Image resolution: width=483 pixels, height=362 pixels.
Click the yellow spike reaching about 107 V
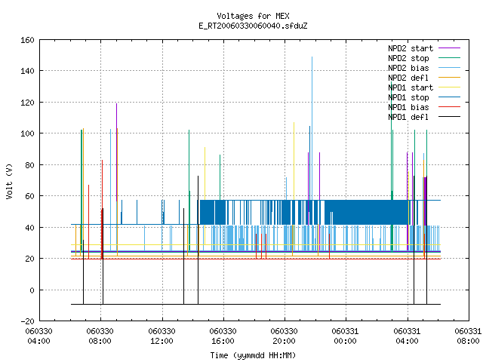click(x=294, y=160)
